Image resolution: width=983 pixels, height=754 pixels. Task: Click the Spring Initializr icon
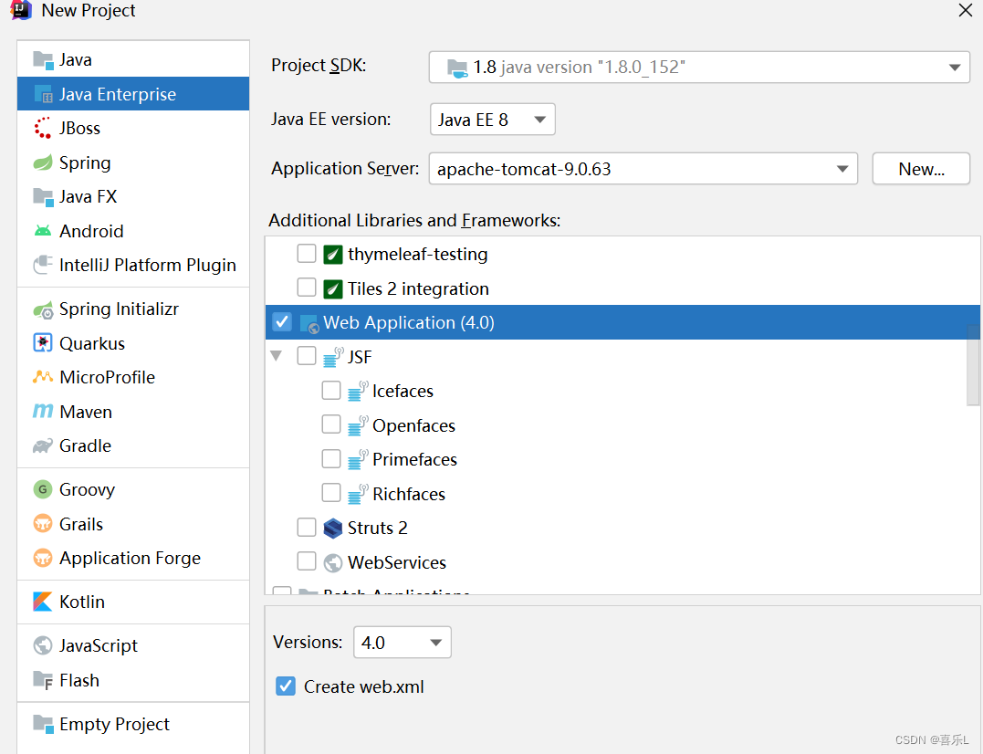43,309
